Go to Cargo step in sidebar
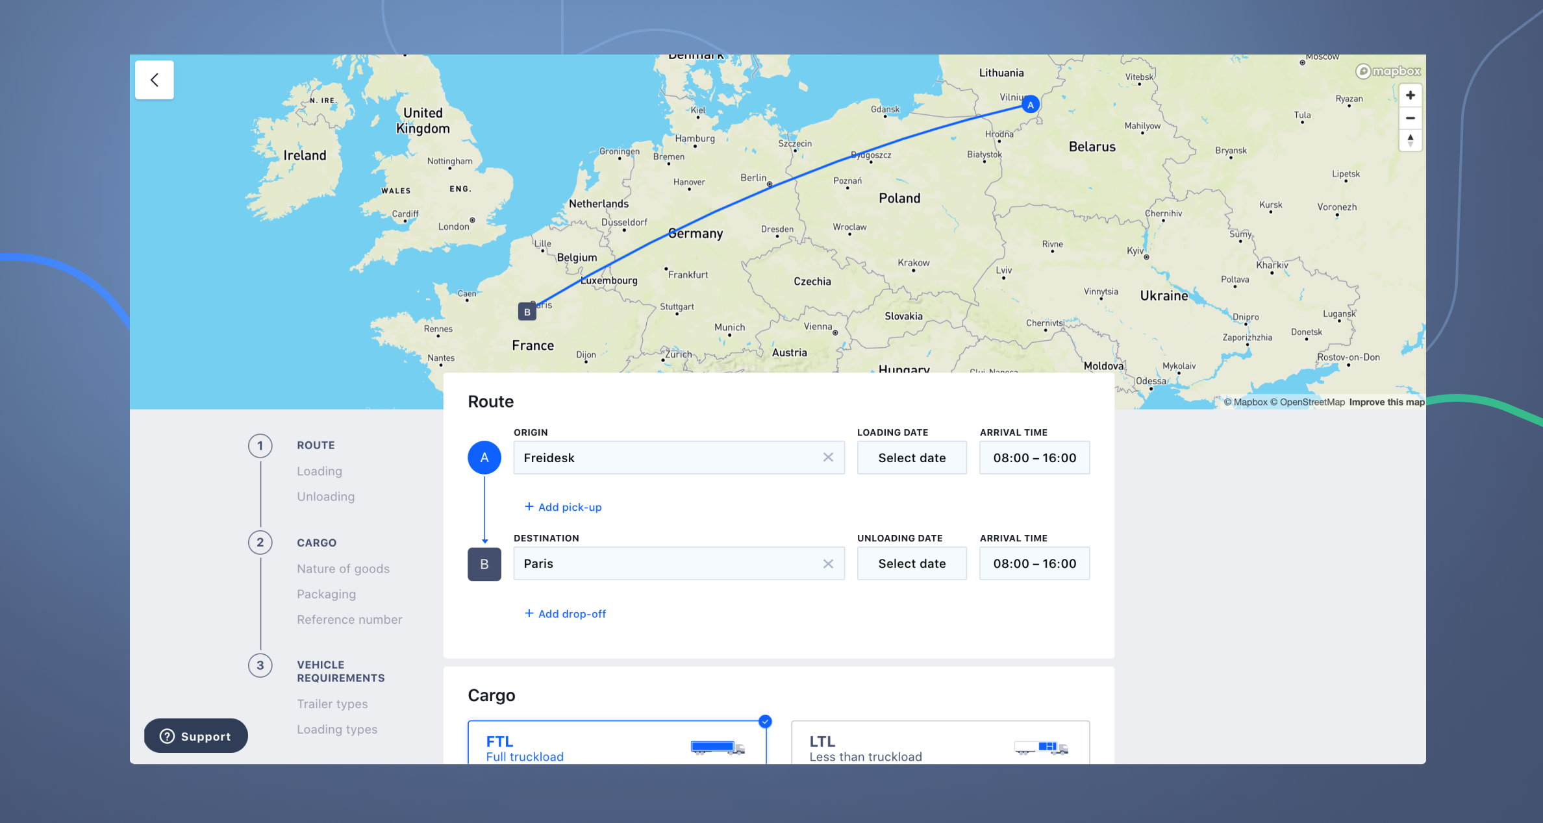The image size is (1543, 823). coord(316,543)
